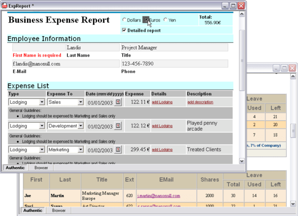Click scroll up arrow of ExpReport window

tap(242, 14)
